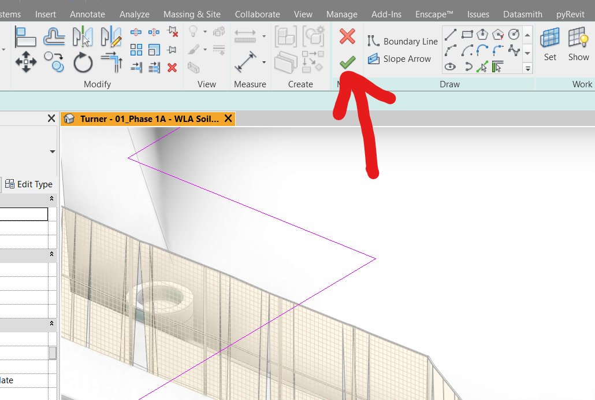The height and width of the screenshot is (400, 595).
Task: Choose the Boundary Line option
Action: pyautogui.click(x=403, y=41)
